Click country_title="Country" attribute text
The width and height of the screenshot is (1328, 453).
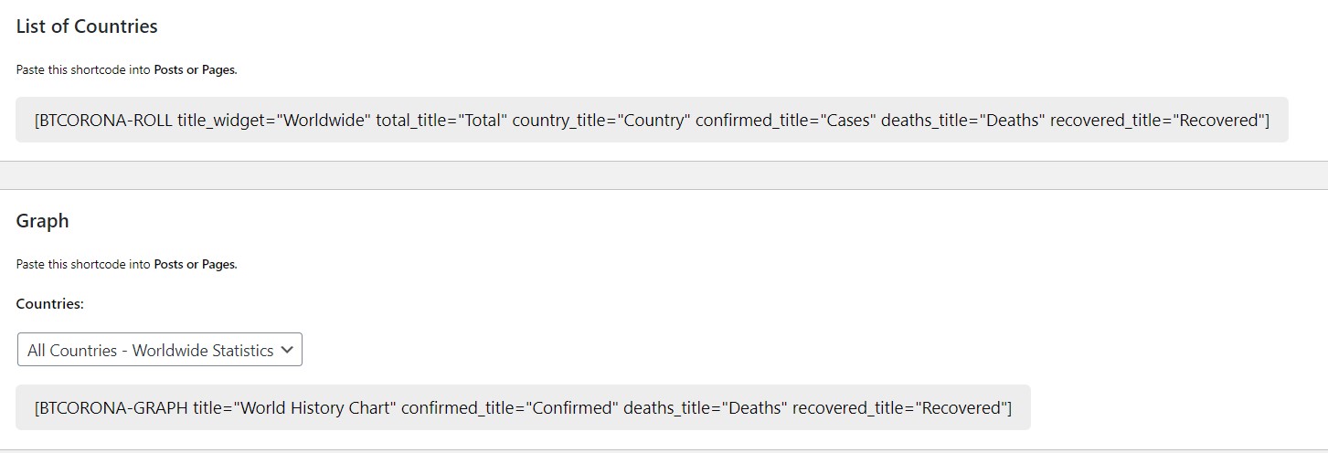point(601,120)
